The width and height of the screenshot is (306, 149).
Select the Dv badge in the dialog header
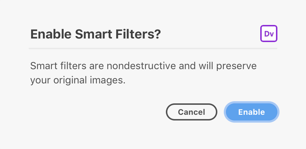click(269, 34)
